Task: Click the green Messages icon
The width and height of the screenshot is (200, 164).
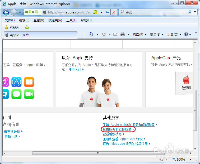Action: pyautogui.click(x=16, y=94)
